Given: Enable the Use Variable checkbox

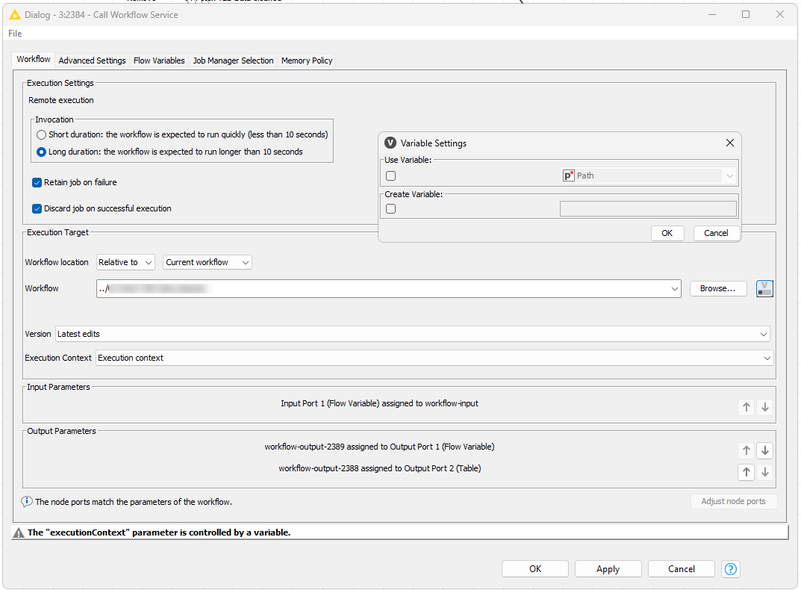Looking at the screenshot, I should click(x=391, y=176).
